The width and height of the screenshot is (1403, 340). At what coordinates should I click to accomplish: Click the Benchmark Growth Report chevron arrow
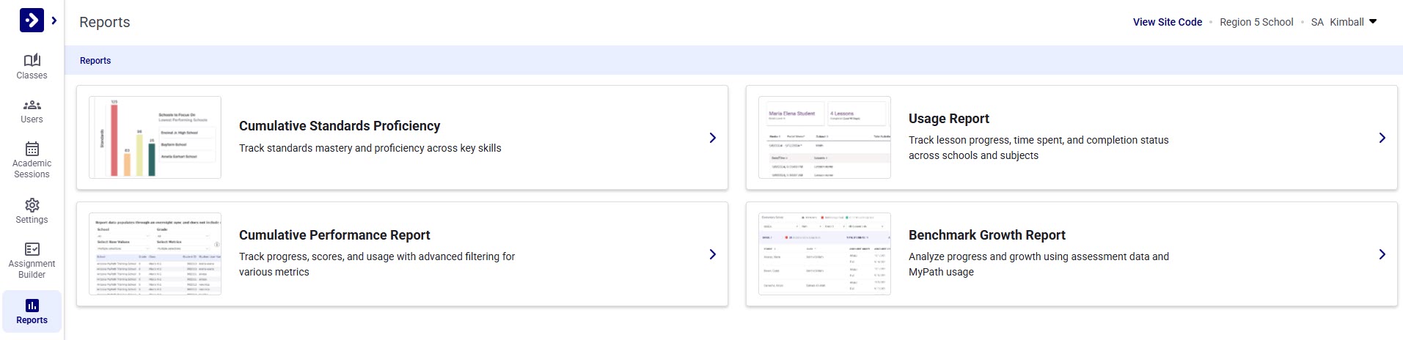point(1382,254)
